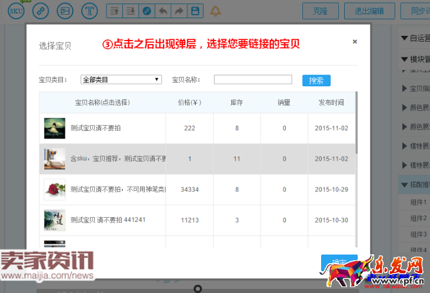Click the image insert circle icon
The height and width of the screenshot is (293, 430).
65,11
